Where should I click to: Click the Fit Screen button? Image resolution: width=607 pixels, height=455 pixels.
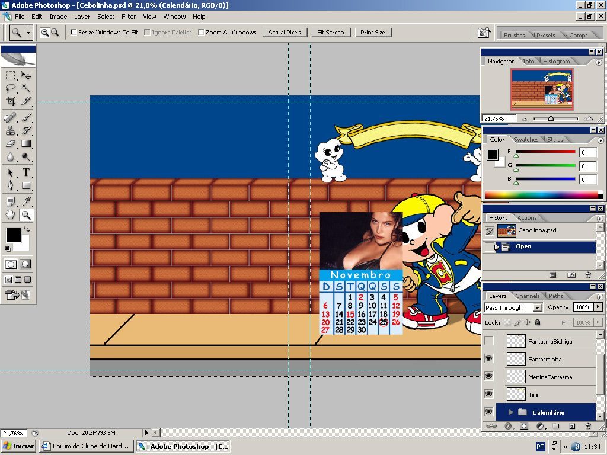point(331,33)
